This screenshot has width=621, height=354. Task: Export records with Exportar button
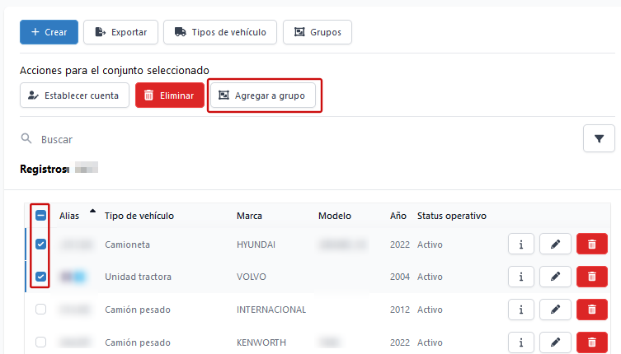(120, 32)
